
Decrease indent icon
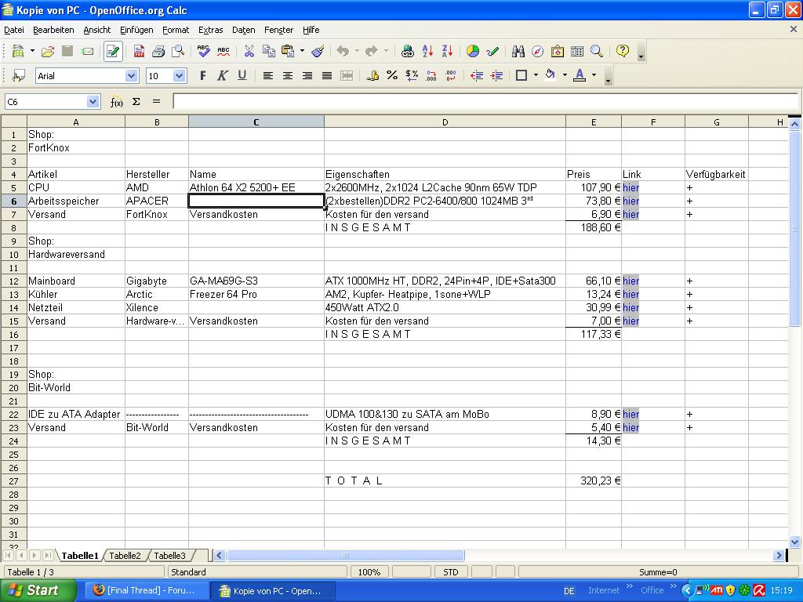pos(477,76)
